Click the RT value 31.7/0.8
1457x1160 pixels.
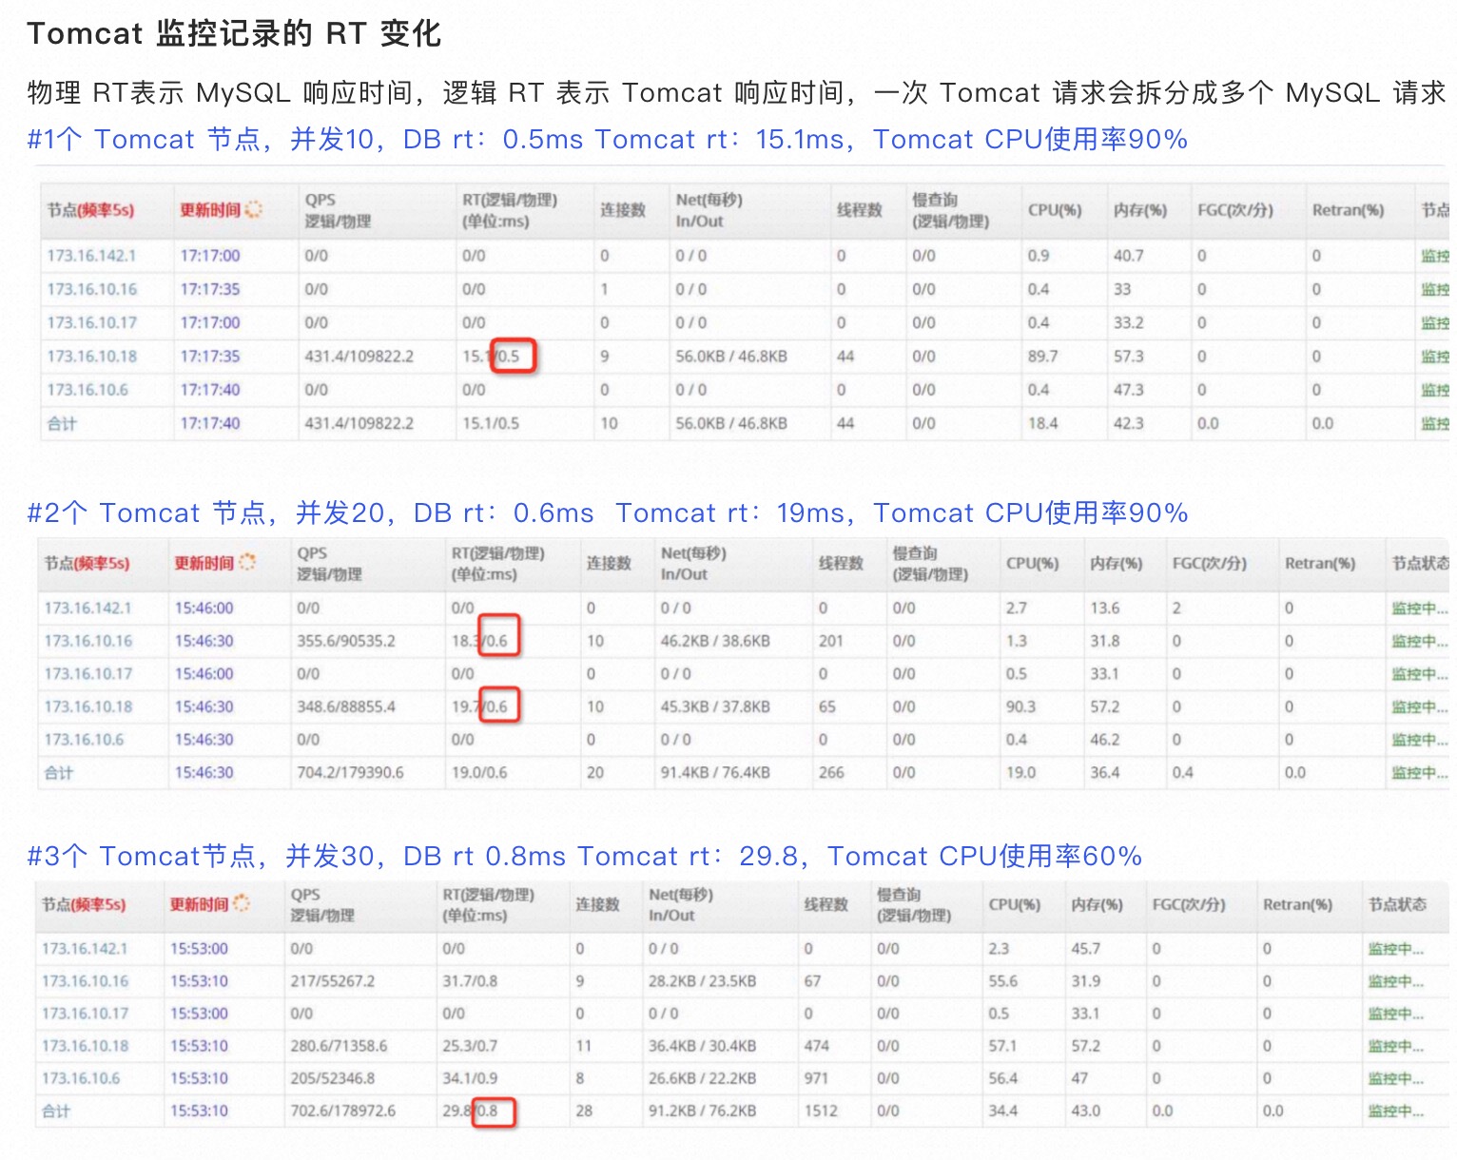coord(470,980)
